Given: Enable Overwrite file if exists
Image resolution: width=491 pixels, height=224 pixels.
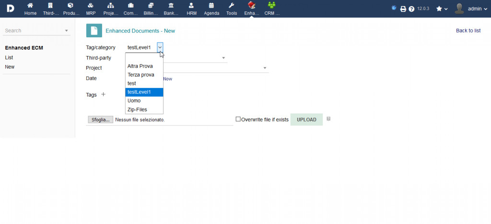Looking at the screenshot, I should coord(238,119).
